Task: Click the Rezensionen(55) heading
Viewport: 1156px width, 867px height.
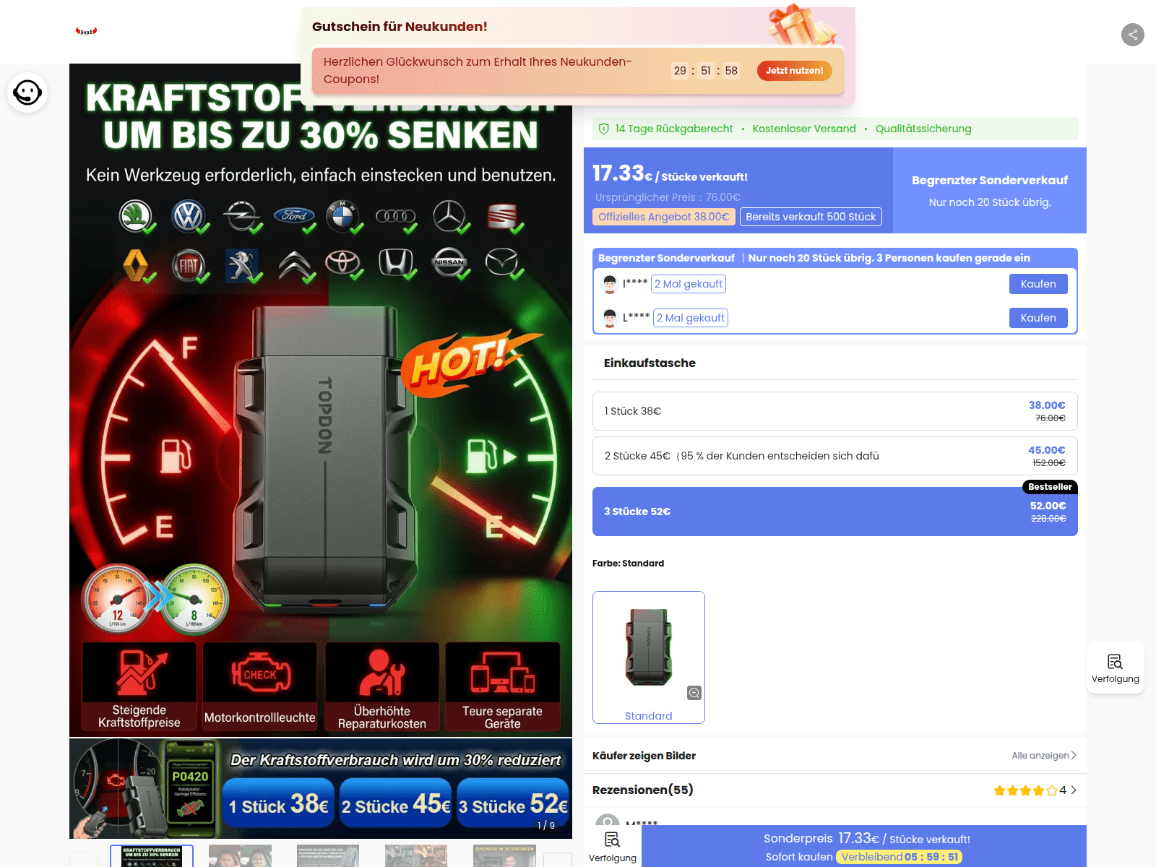Action: coord(643,790)
